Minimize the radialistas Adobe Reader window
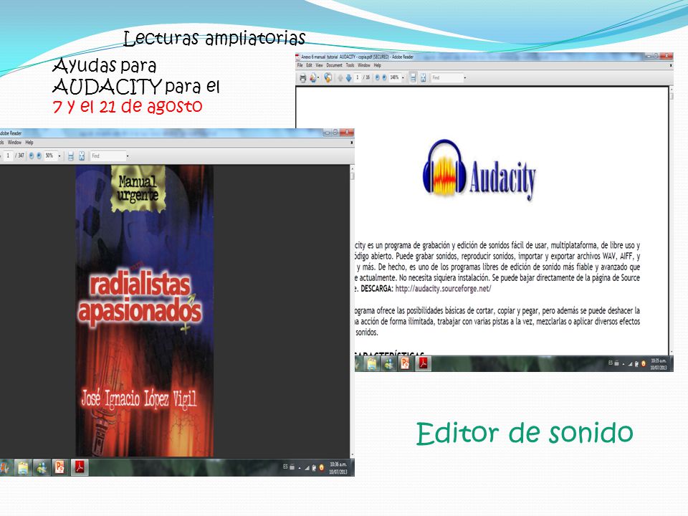688x516 pixels. pos(328,132)
